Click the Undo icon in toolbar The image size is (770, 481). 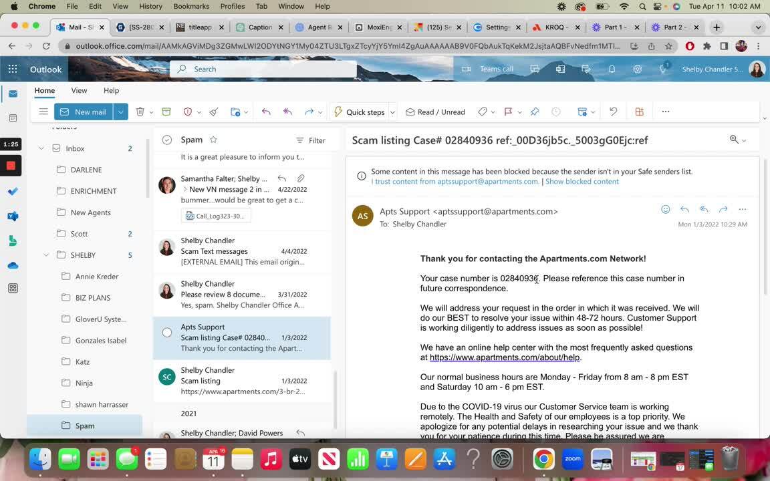pos(613,112)
